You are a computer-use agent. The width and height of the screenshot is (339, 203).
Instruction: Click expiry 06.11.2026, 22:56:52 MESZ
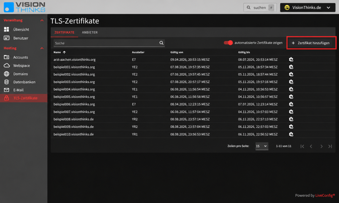pyautogui.click(x=258, y=134)
